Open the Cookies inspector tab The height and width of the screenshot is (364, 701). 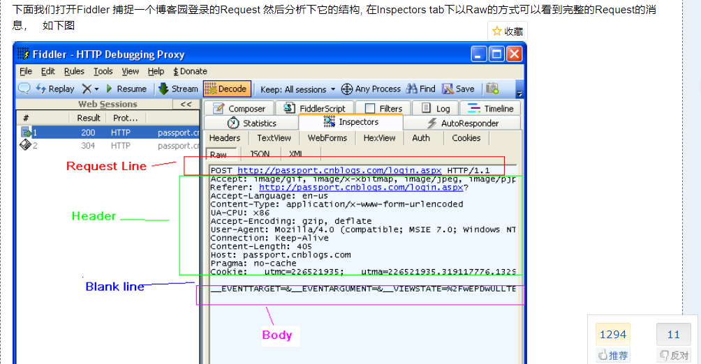[466, 138]
